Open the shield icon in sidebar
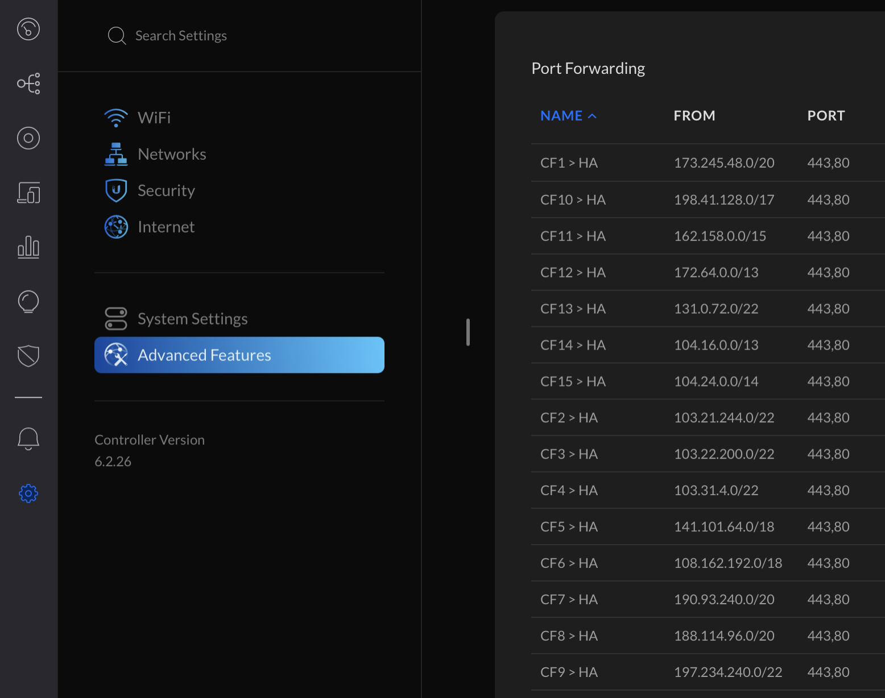Screen dimensions: 885x698 click(28, 356)
